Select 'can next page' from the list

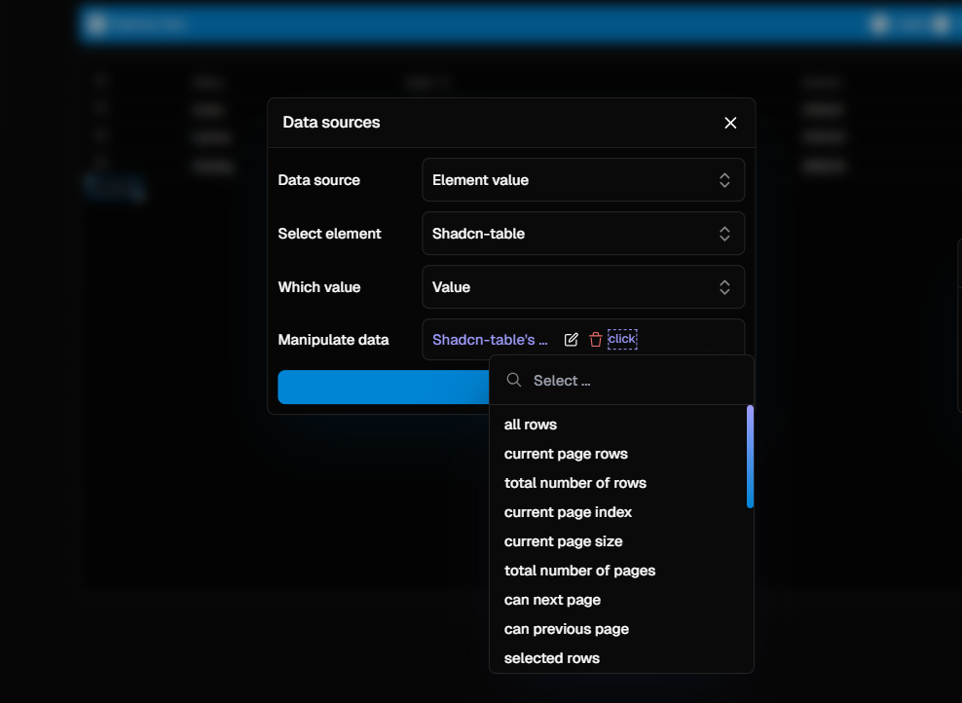pyautogui.click(x=552, y=600)
